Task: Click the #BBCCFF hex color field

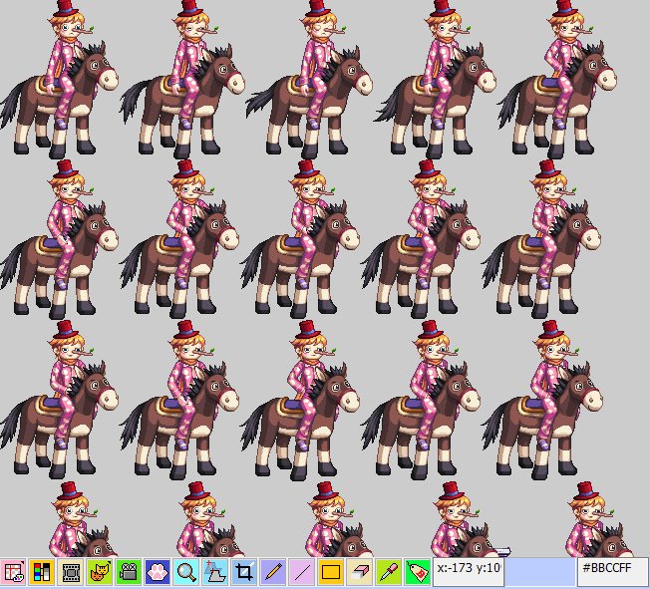Action: point(613,572)
